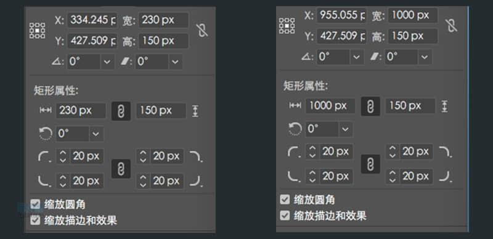
Task: Click the Y field showing 427.509 in right panel
Action: tap(341, 36)
